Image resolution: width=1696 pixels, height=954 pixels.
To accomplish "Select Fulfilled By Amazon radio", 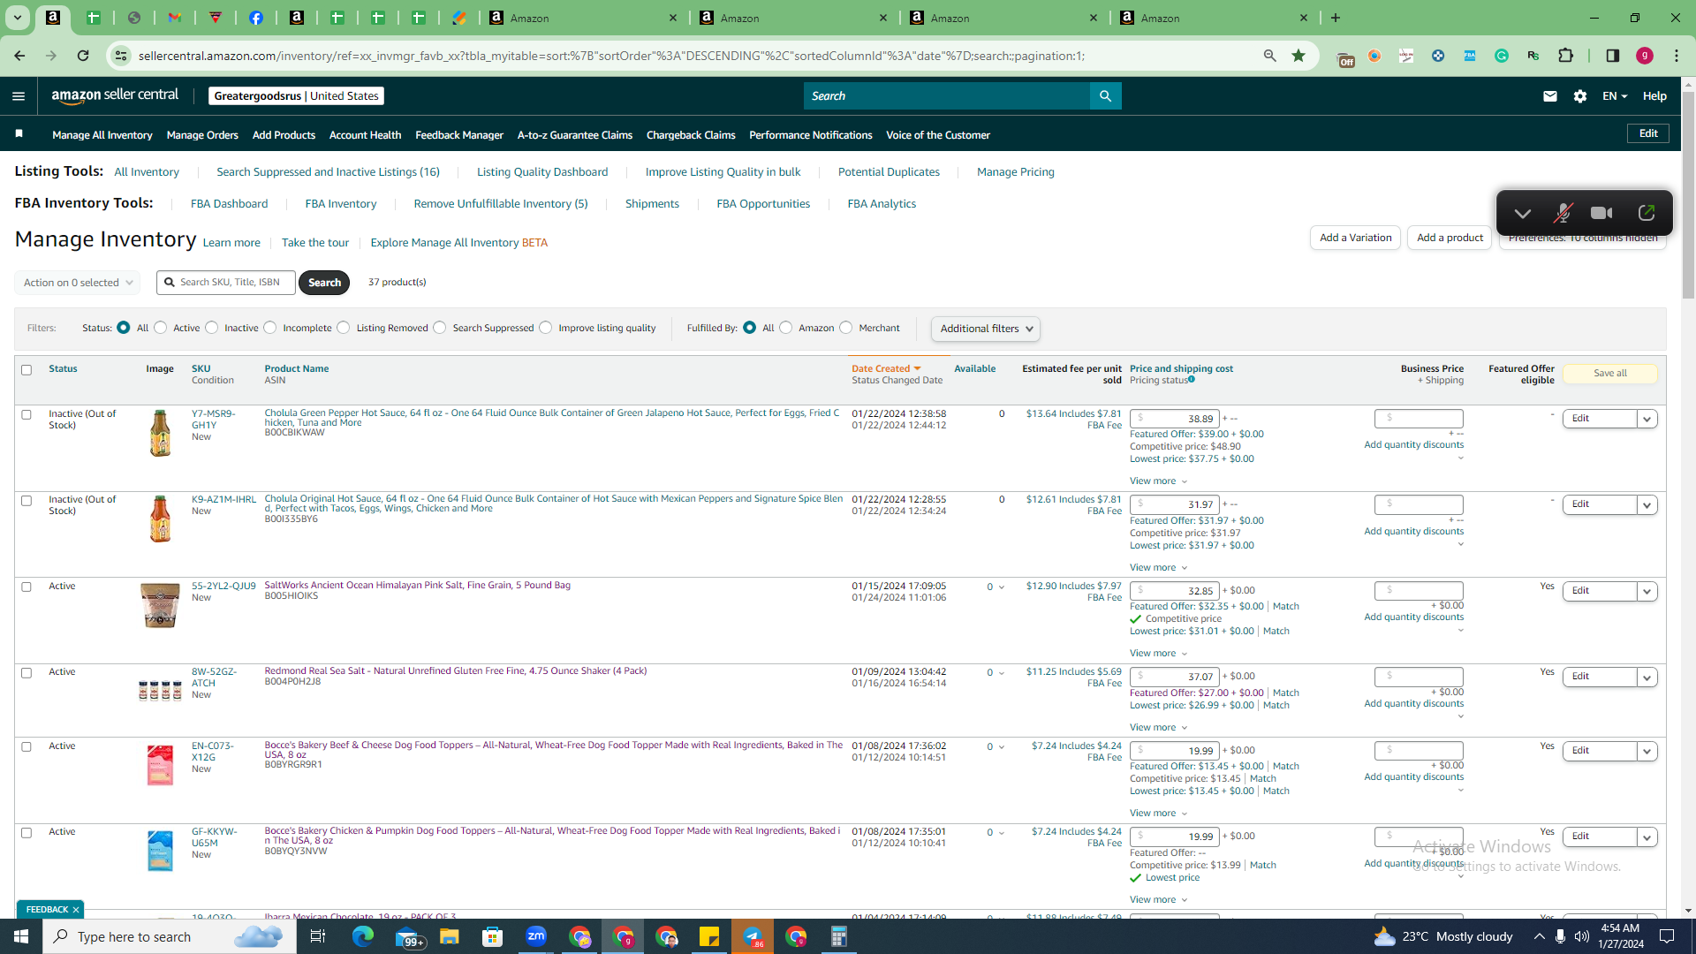I will 786,328.
